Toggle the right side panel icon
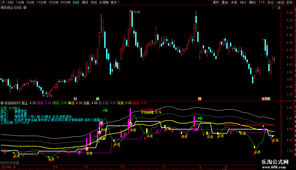This screenshot has width=296, height=170. (x=278, y=8)
